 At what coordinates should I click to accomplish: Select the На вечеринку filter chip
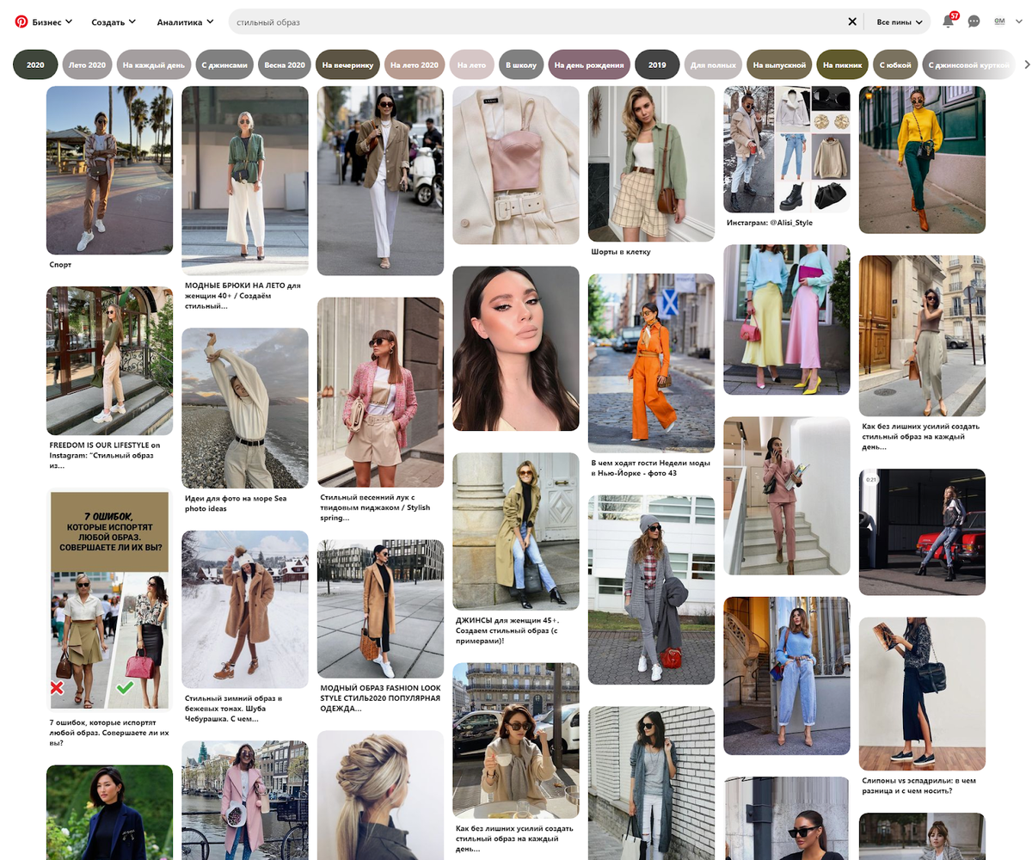tap(347, 64)
